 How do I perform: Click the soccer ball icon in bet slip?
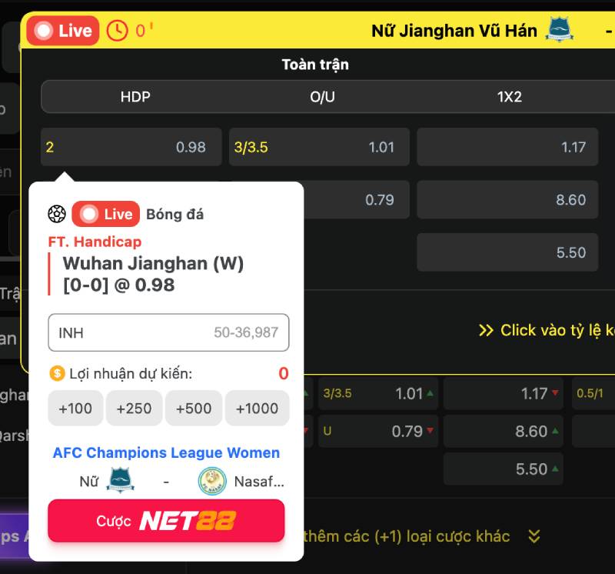[57, 214]
